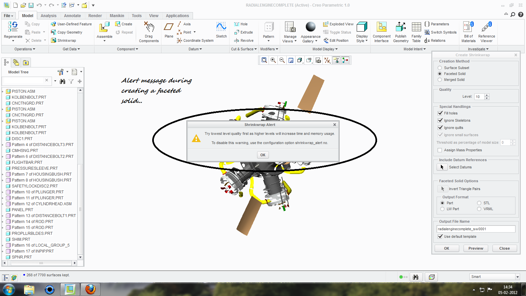Click Zoom In in graphics toolbar

coord(273,60)
